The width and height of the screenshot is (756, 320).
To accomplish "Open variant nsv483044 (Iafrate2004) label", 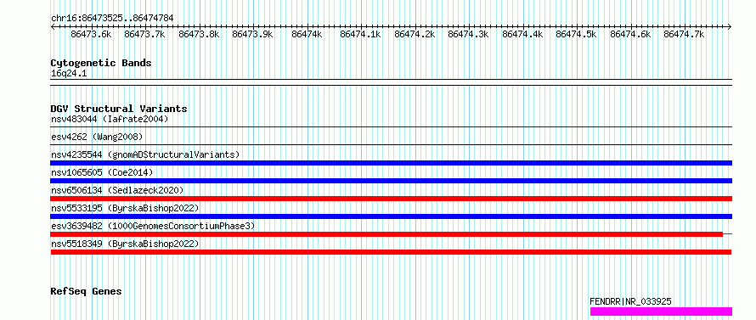I will (x=110, y=119).
